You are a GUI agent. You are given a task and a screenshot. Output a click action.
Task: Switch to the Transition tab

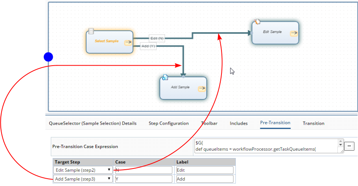[313, 123]
